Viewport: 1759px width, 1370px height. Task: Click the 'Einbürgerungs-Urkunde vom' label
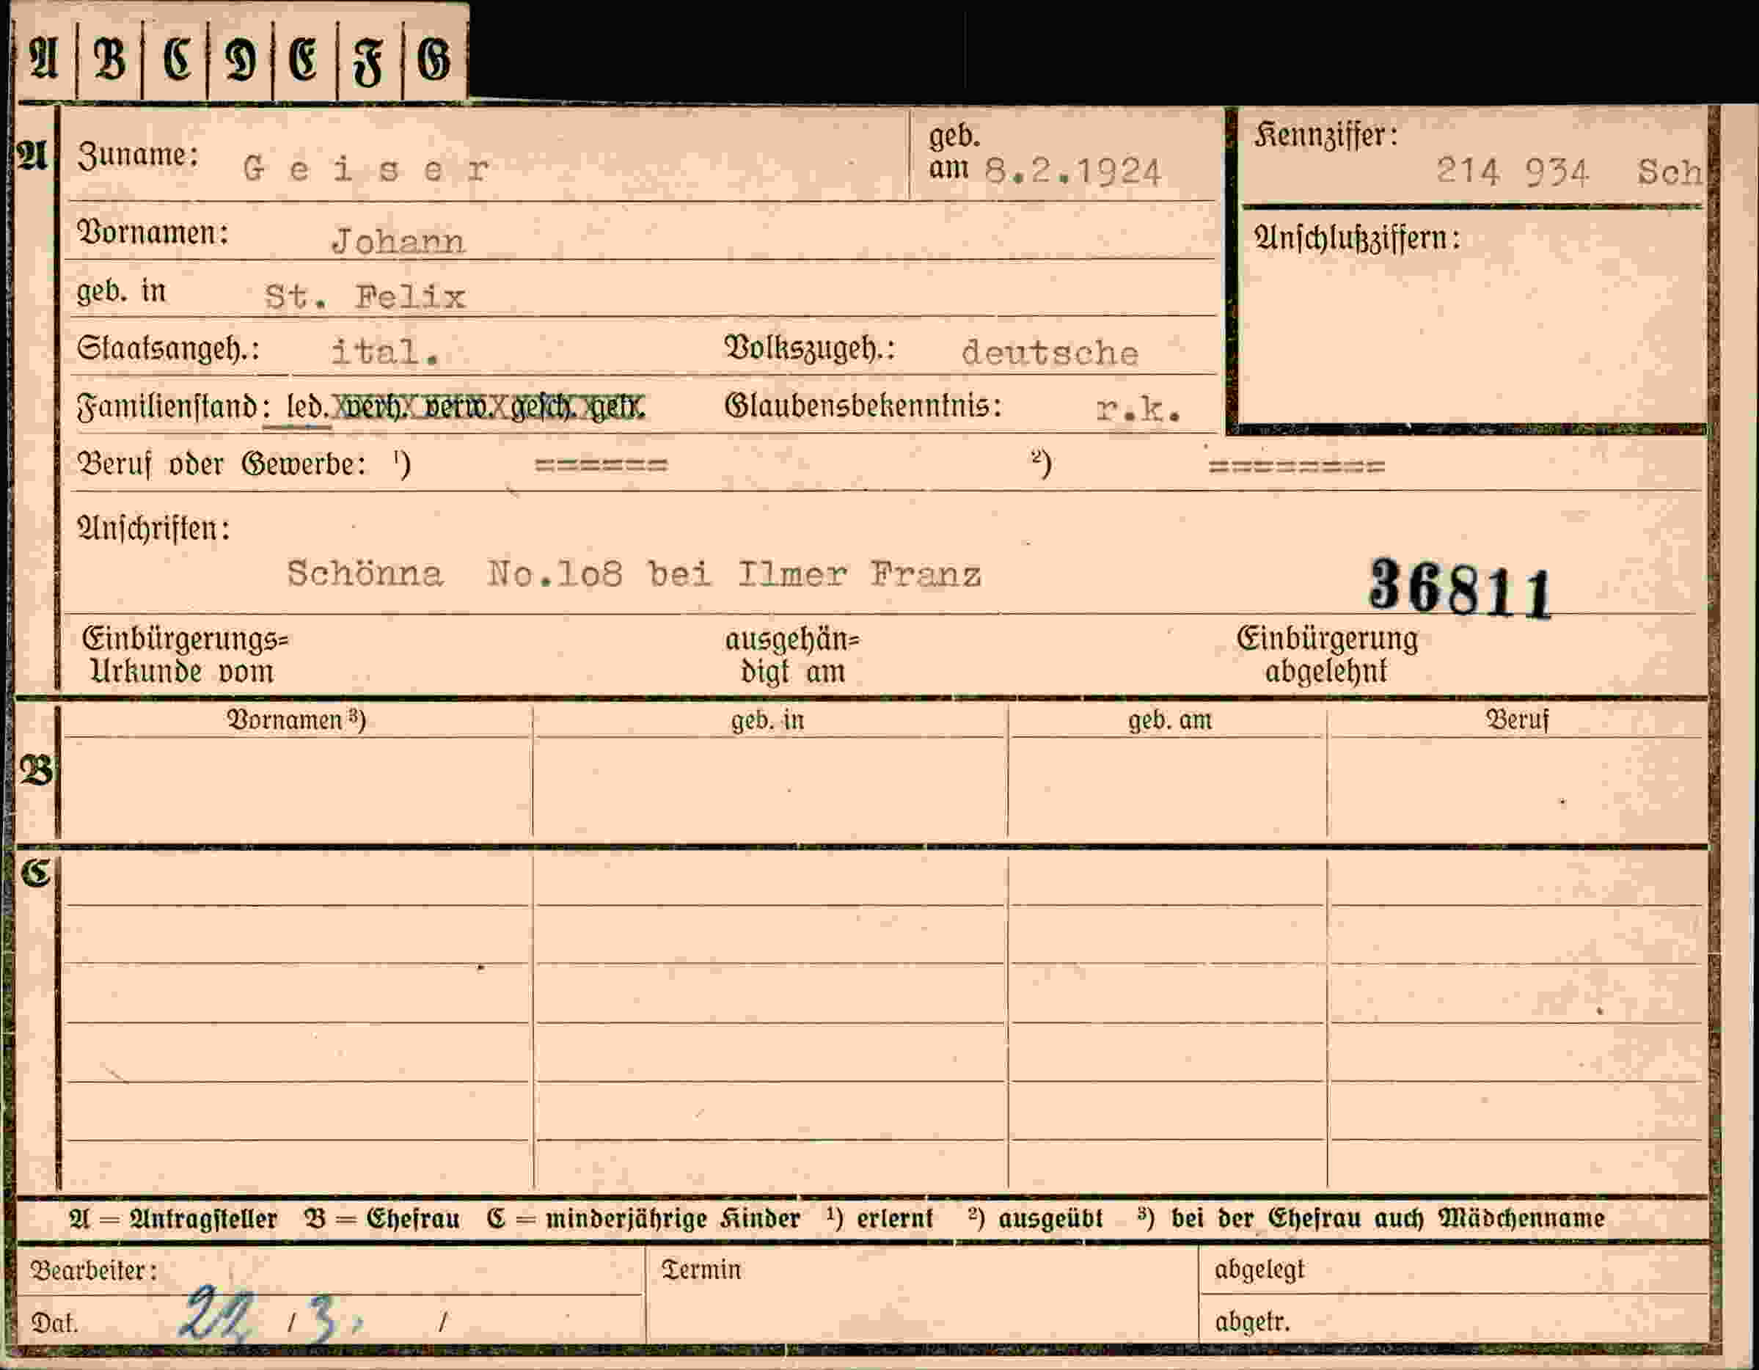pos(184,656)
